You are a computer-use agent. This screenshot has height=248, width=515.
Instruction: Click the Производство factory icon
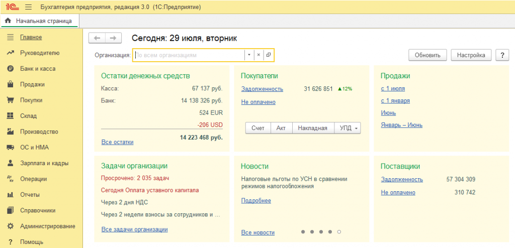pos(11,132)
